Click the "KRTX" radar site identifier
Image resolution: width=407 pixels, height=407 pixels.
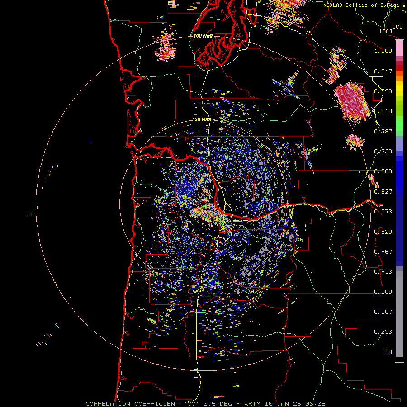253,404
